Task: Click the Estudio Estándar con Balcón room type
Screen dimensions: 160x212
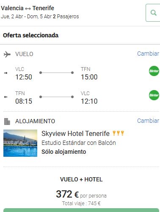Action: (79, 143)
